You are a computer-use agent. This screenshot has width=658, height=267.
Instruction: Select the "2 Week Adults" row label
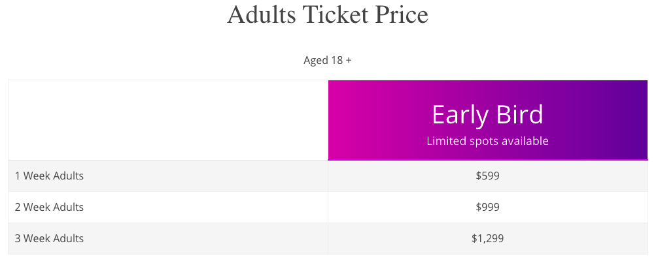49,207
